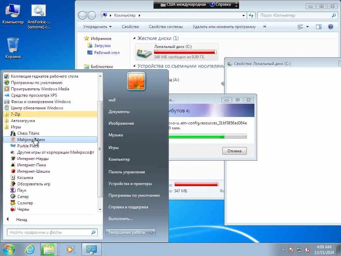Click Свойства системы in toolbar
The image size is (341, 256).
166,27
